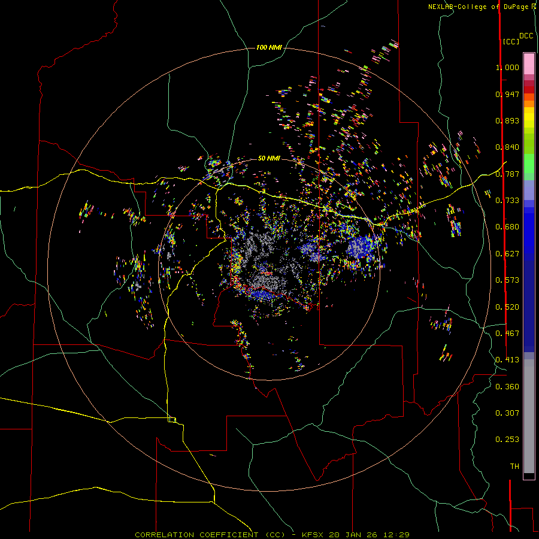The height and width of the screenshot is (539, 539).
Task: Pick the pink segment of the color bar
Action: click(x=529, y=64)
